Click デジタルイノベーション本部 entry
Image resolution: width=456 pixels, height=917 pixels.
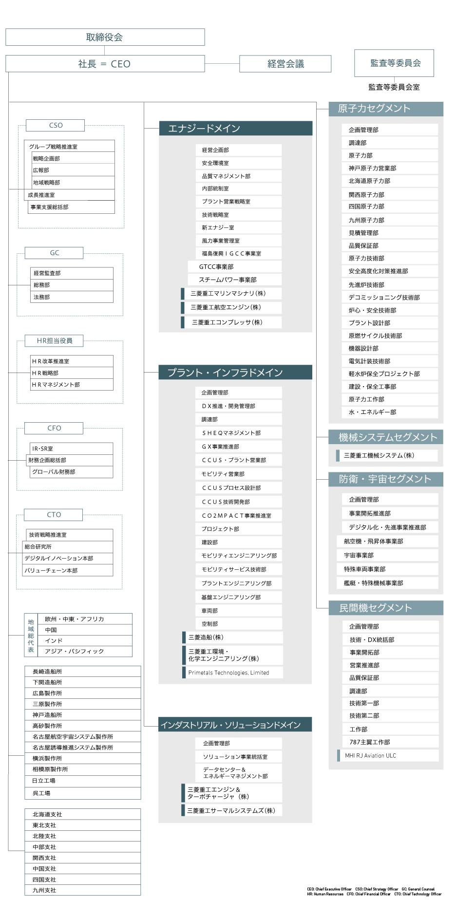pos(68,559)
